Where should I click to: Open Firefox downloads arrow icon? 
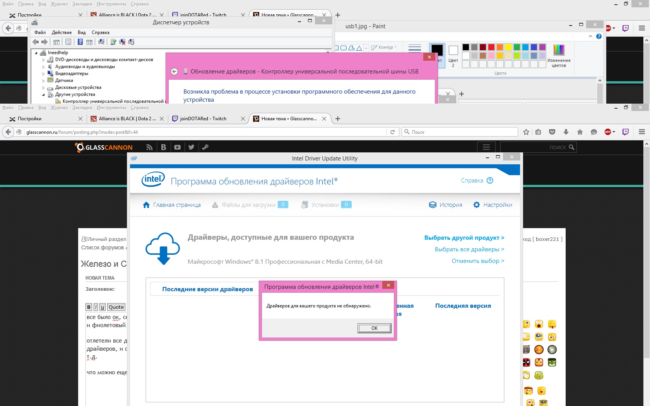click(x=566, y=132)
